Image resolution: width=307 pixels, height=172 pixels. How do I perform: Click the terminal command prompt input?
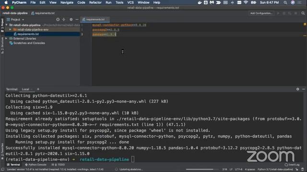click(x=133, y=159)
